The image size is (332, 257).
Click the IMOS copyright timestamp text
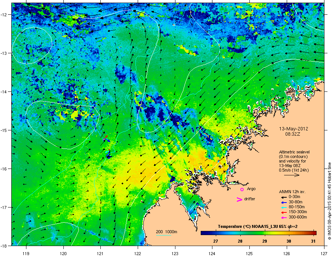coord(329,201)
